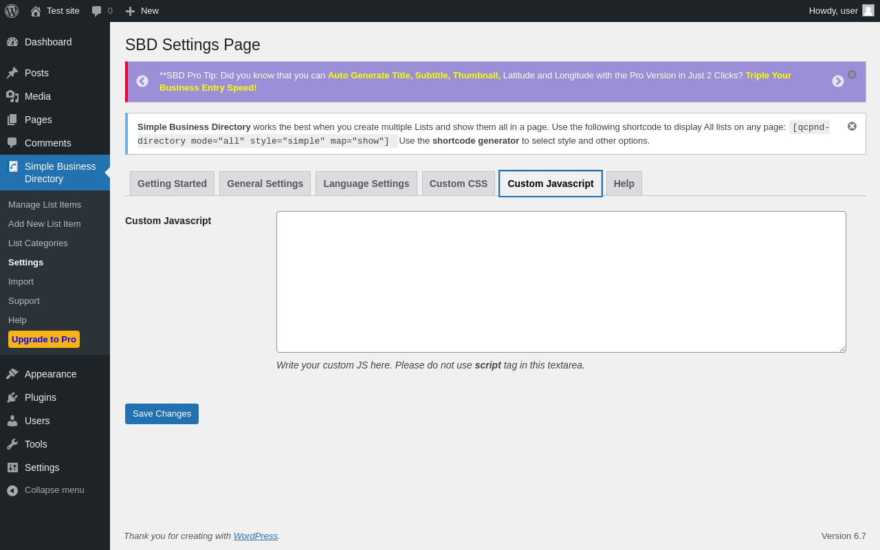This screenshot has height=550, width=880.
Task: Click the Collapse menu text
Action: (x=54, y=490)
